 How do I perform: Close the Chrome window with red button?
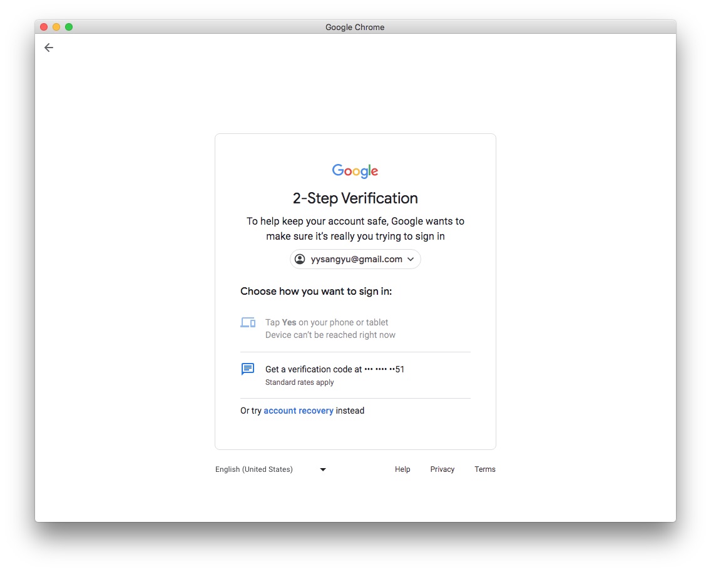pyautogui.click(x=44, y=27)
